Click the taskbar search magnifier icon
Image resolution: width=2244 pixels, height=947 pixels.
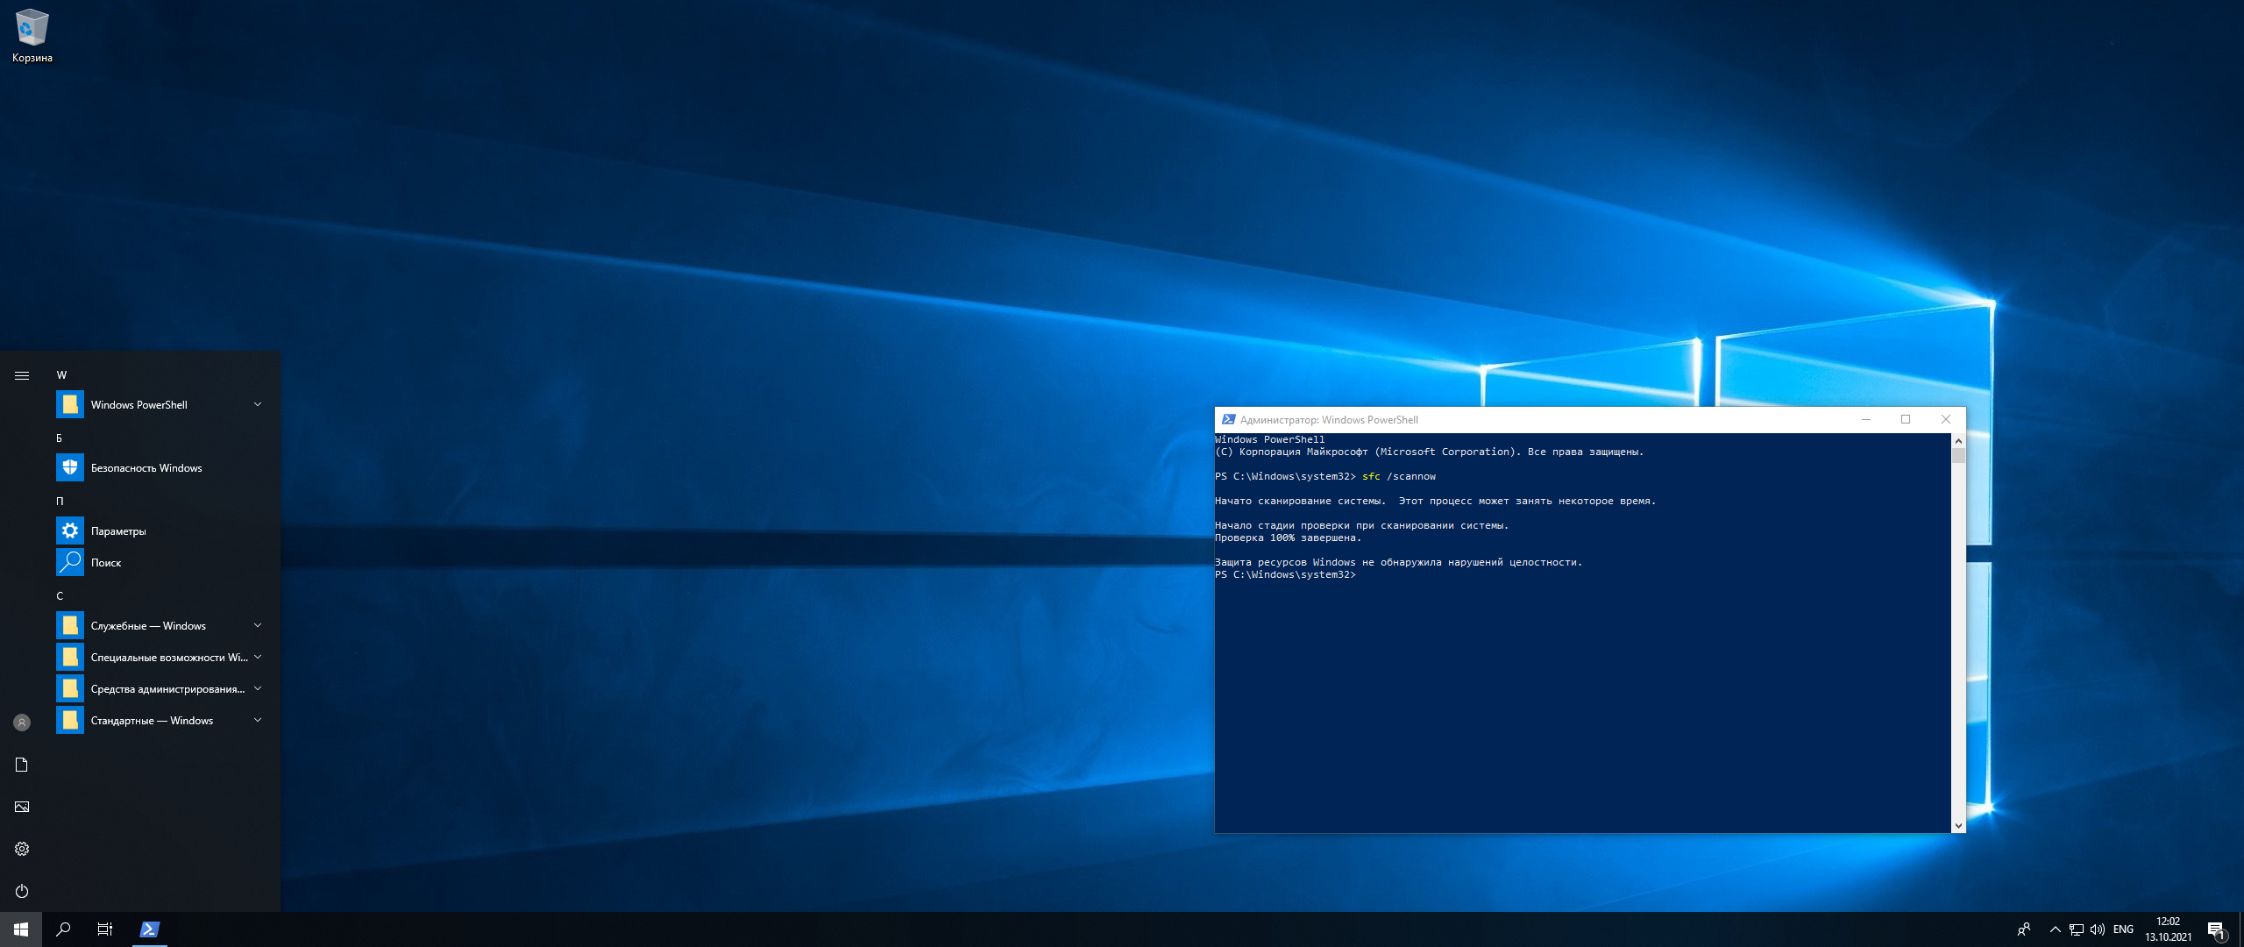click(x=63, y=929)
